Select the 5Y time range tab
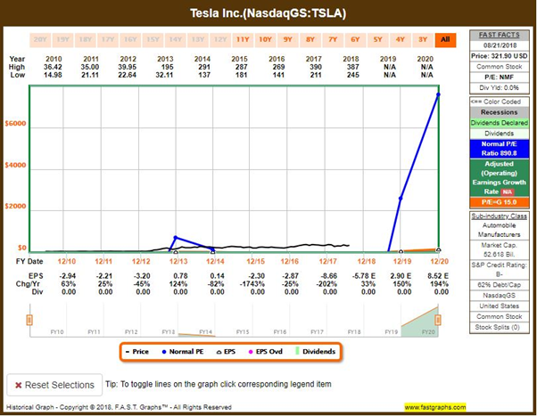537x416 pixels. (x=377, y=40)
